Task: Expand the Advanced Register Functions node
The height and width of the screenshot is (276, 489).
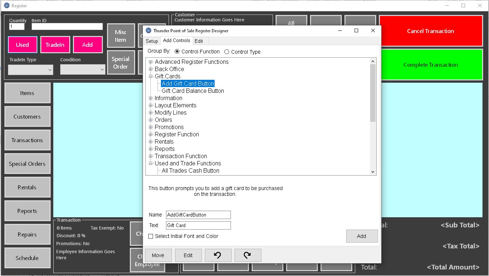Action: (x=151, y=62)
